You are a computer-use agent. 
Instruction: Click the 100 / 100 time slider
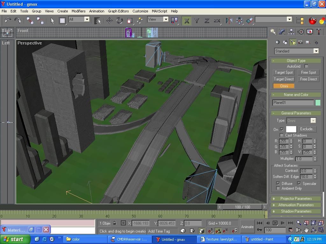(242, 207)
